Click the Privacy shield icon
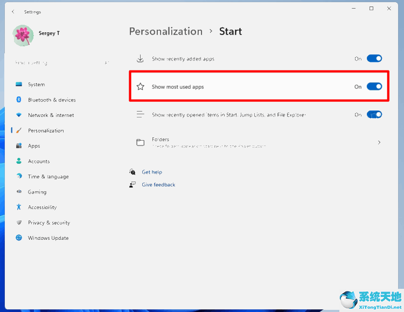404x312 pixels. point(19,222)
